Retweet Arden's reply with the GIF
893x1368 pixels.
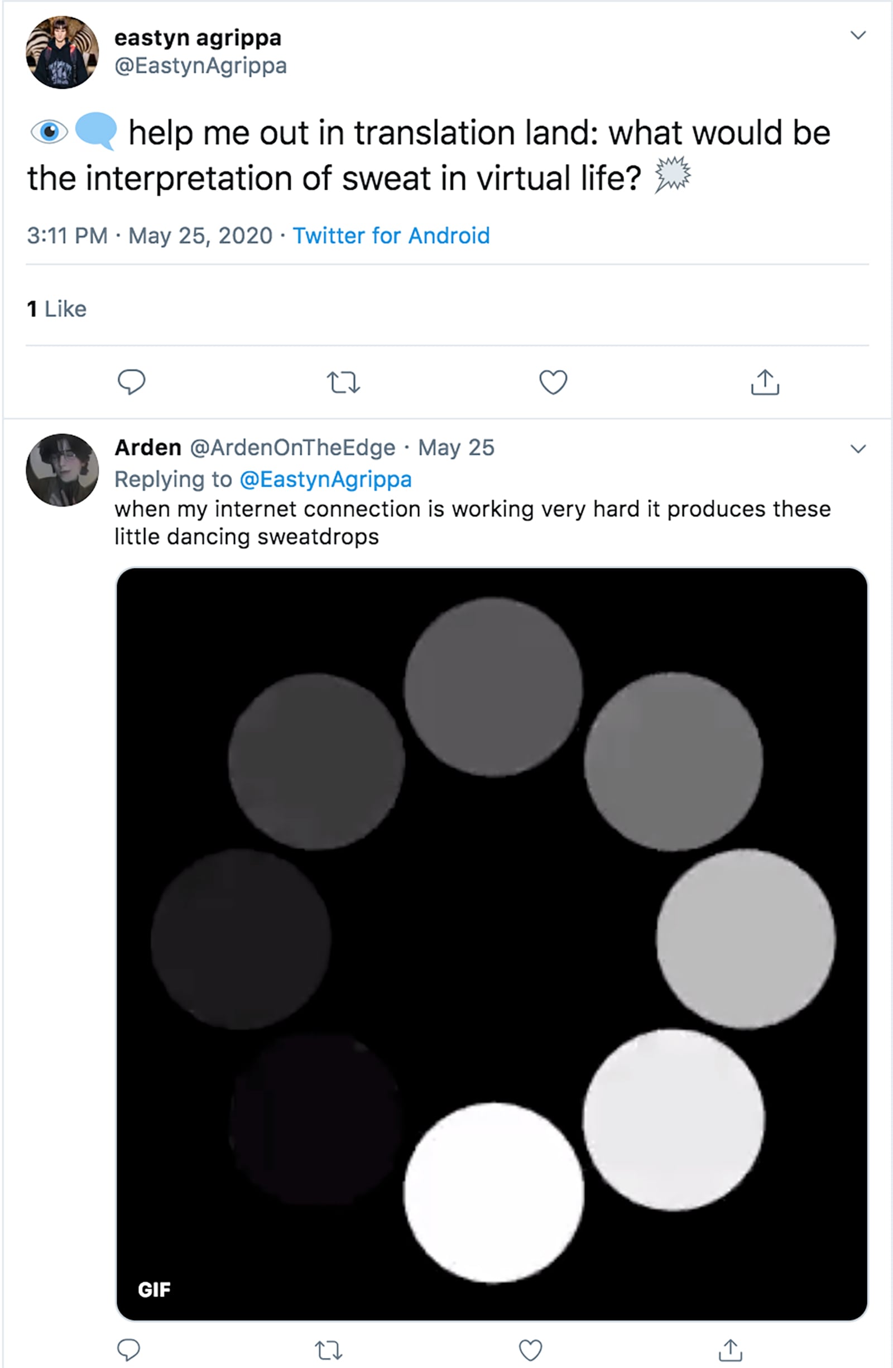click(x=329, y=1350)
